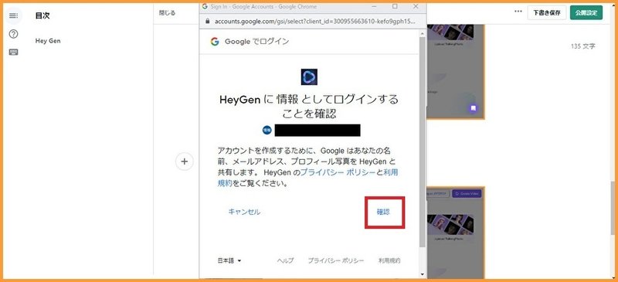Toggle the table of contents list icon
Image resolution: width=618 pixels, height=282 pixels.
13,15
